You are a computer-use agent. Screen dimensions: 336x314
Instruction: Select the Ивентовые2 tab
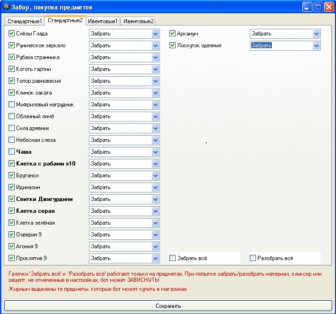[138, 21]
